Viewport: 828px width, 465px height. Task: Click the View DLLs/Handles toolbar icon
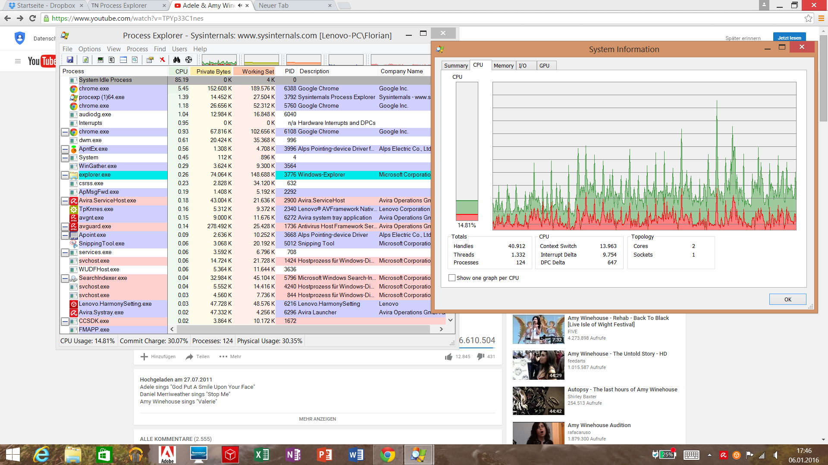[135, 60]
